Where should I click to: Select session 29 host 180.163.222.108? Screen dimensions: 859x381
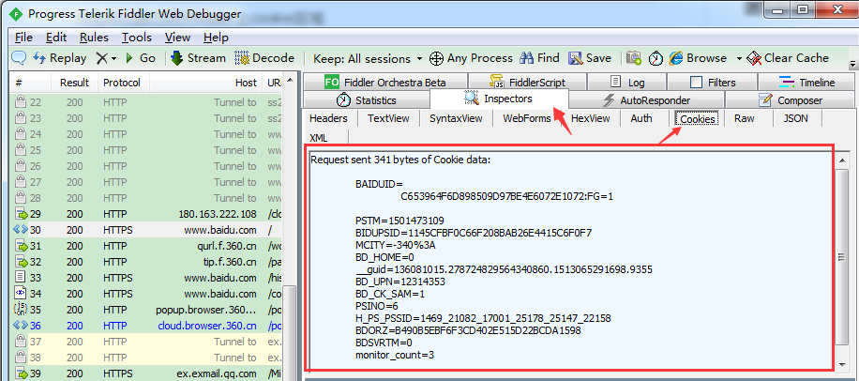point(147,214)
